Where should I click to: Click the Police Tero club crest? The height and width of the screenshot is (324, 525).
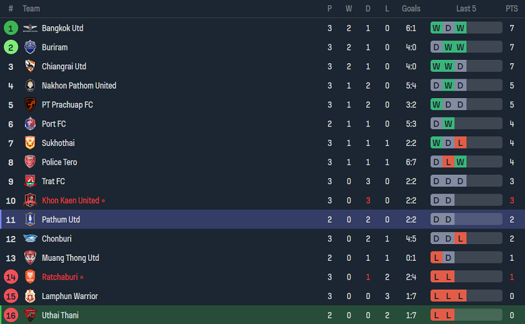point(30,162)
